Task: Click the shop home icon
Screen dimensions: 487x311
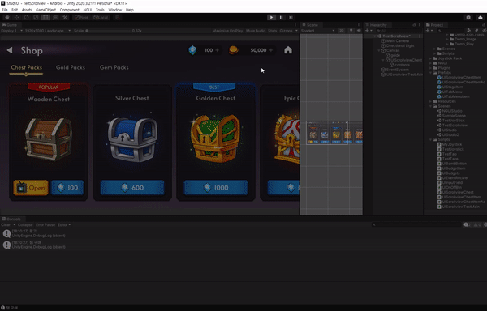Action: click(x=288, y=50)
